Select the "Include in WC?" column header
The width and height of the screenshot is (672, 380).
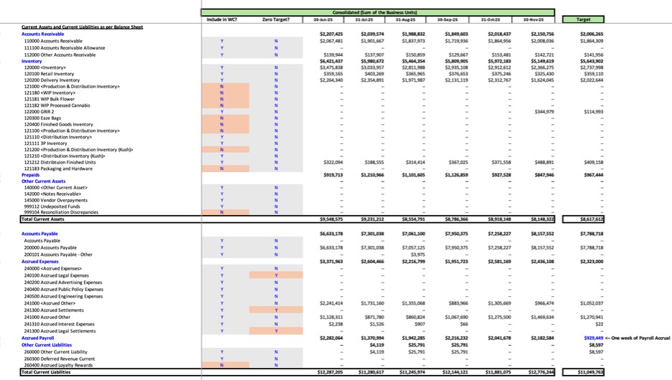[x=221, y=20]
